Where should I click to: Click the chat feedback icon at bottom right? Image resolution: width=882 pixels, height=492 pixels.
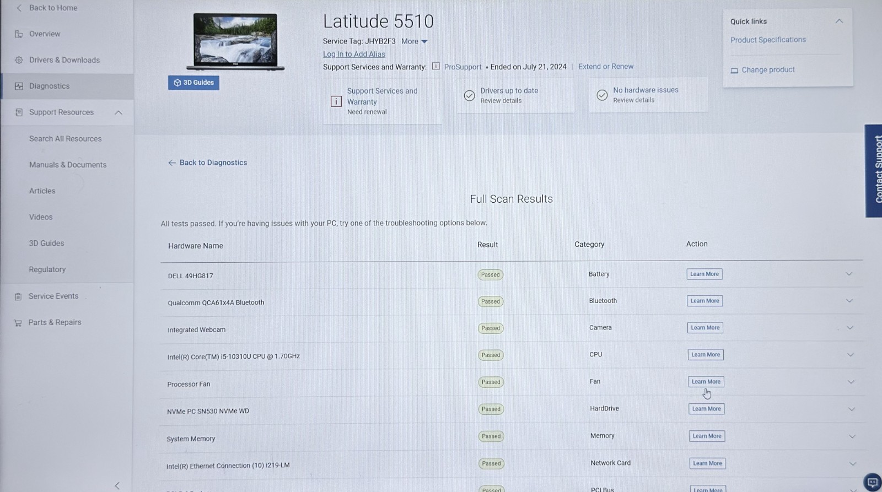[x=873, y=483]
